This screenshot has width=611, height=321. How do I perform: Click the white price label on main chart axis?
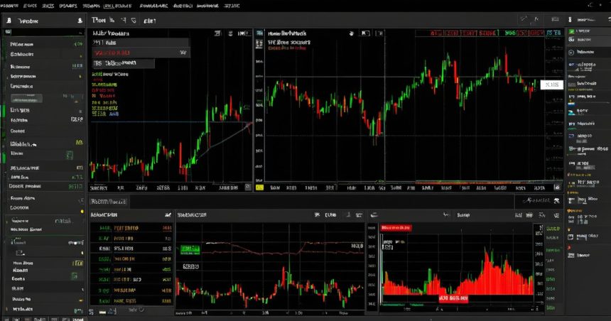pyautogui.click(x=551, y=85)
